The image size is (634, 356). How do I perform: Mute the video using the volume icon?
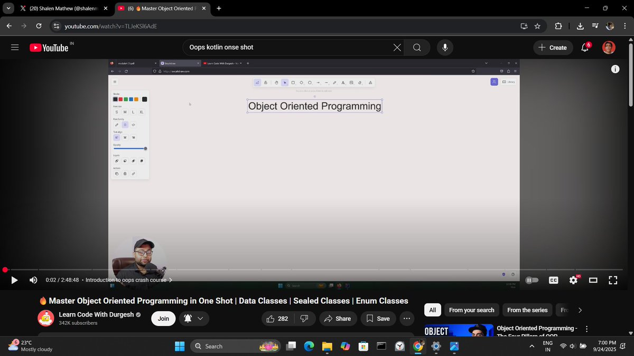[x=33, y=280]
